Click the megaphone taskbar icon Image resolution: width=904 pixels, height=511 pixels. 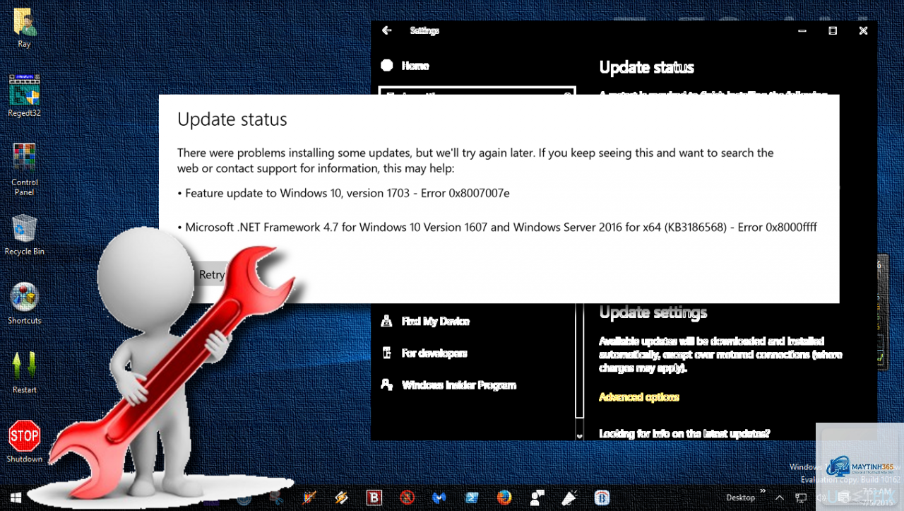pyautogui.click(x=569, y=498)
